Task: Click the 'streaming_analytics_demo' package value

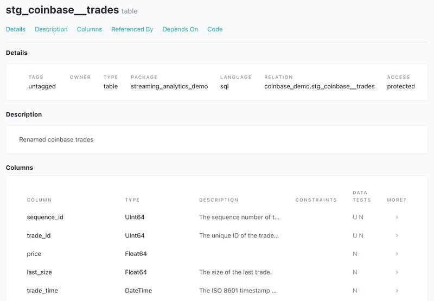Action: 169,86
